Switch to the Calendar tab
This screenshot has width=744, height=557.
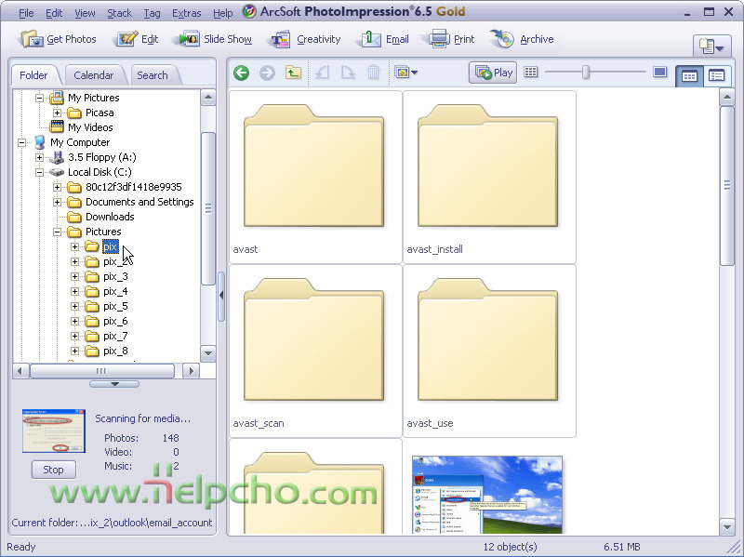94,75
